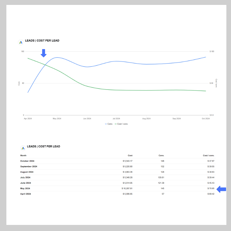
Task: Click the Google Ads icon beside the table title
Action: click(23, 148)
